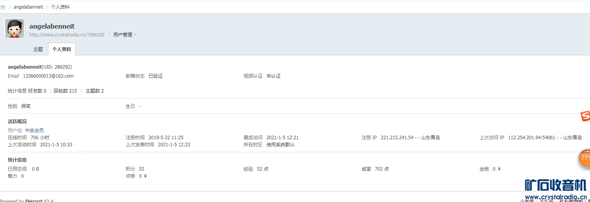Open the 主题数 2 threads link
The image size is (590, 202).
95,91
